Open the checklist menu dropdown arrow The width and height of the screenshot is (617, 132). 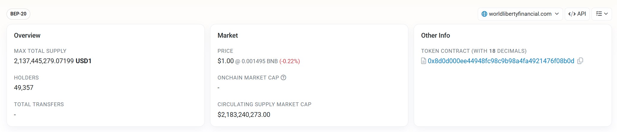(606, 14)
